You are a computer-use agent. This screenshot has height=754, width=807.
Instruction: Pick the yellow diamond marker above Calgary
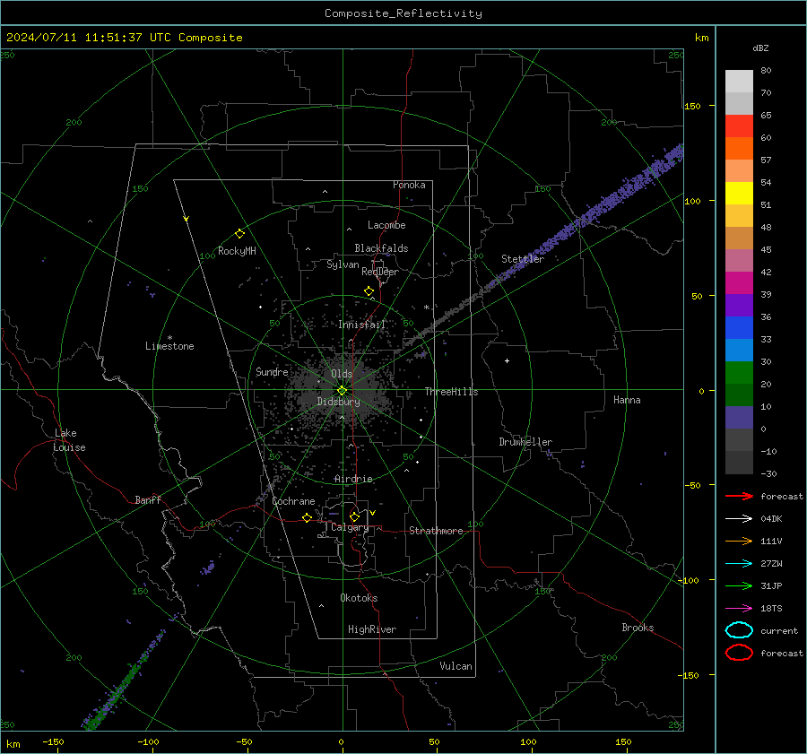point(354,516)
